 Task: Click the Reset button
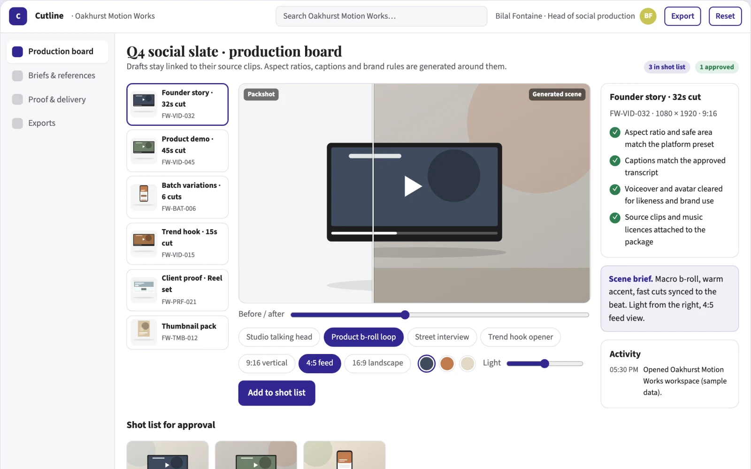[725, 16]
